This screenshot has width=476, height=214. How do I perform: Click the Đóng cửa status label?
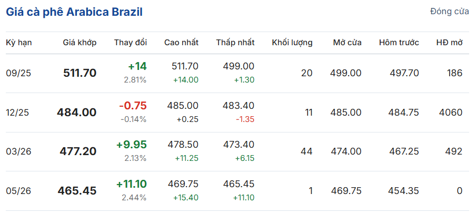coord(450,12)
